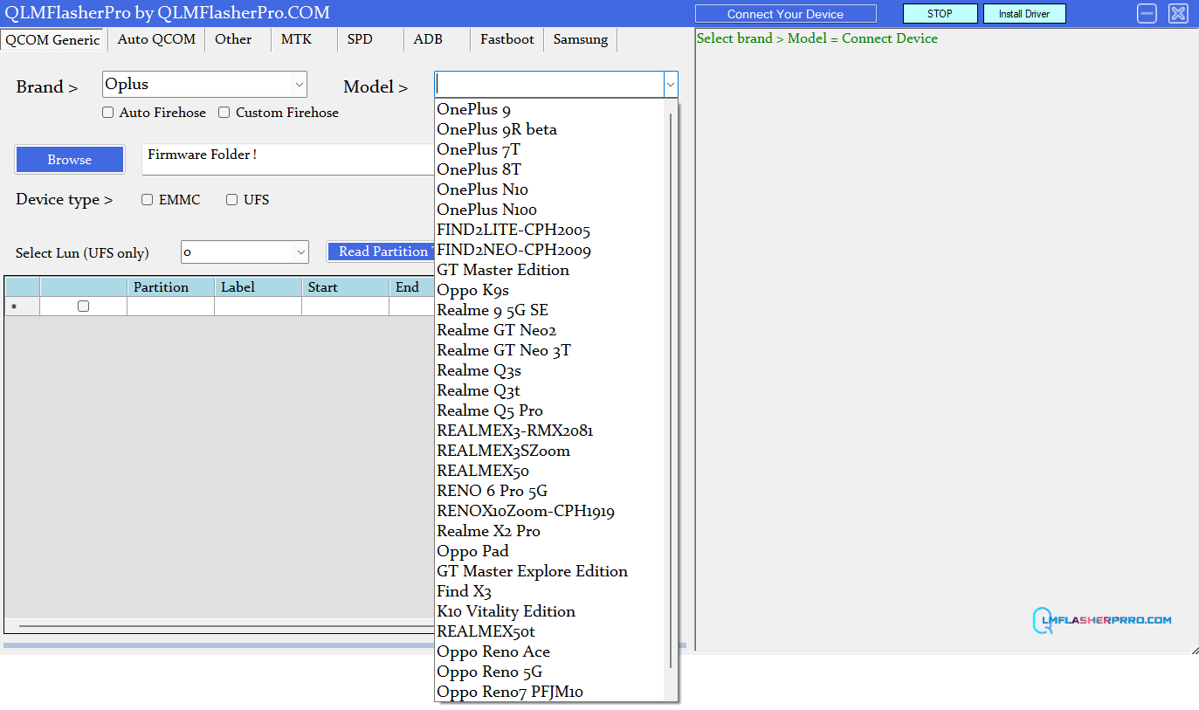Click the Browse button
1199x710 pixels.
point(70,160)
